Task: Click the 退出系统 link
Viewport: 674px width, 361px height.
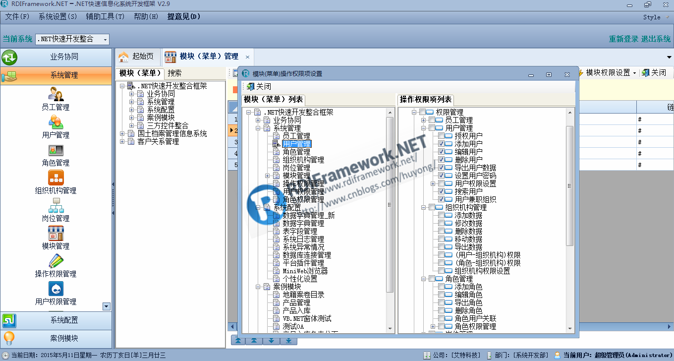Action: [656, 39]
